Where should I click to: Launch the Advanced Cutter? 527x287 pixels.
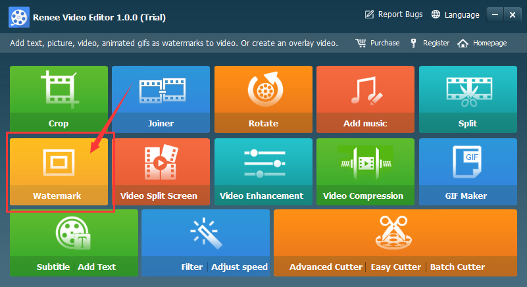[326, 267]
